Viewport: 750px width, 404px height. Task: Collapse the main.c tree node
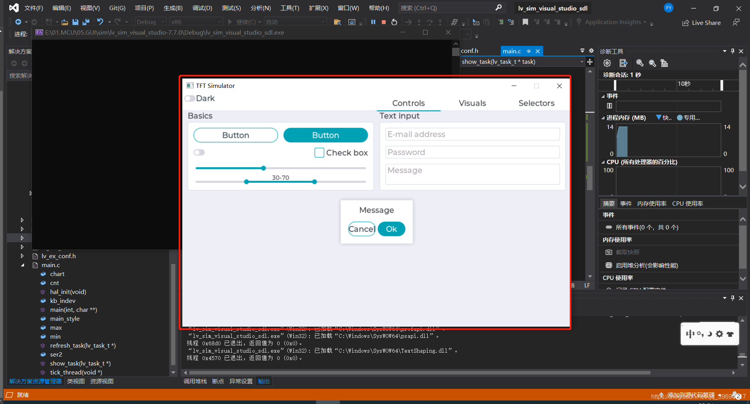pos(23,265)
